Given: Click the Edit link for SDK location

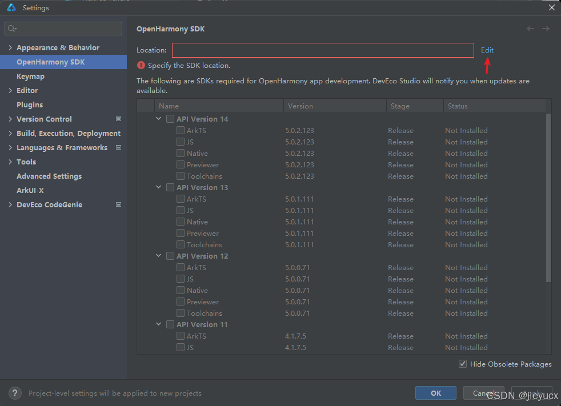Looking at the screenshot, I should click(x=487, y=50).
